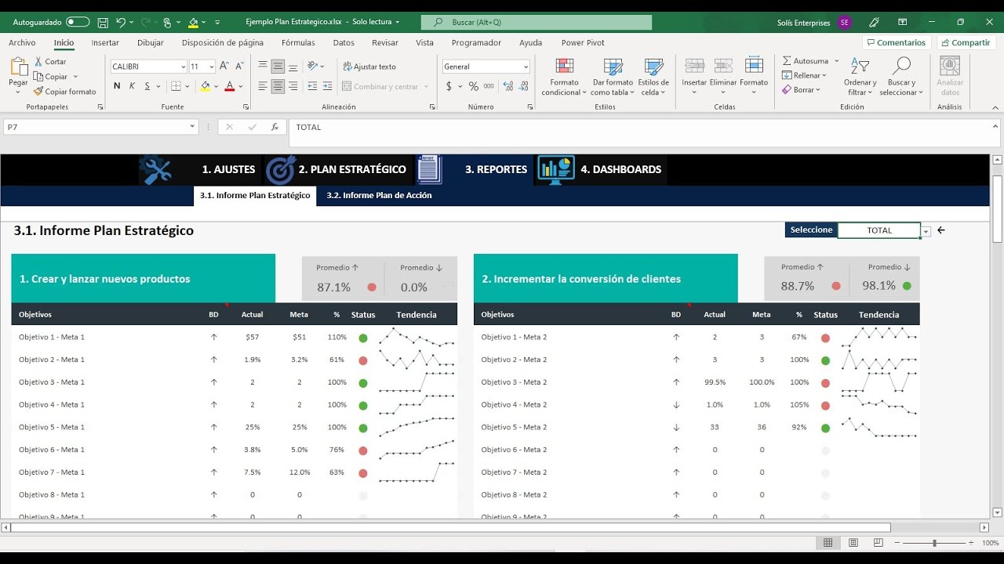Click the save disk icon
The width and height of the screenshot is (1004, 564).
pos(104,22)
